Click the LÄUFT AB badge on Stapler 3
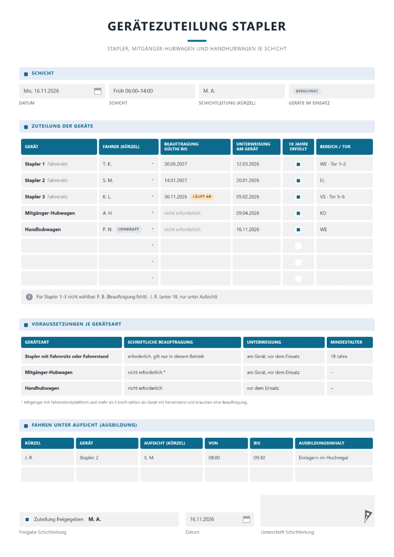 point(202,197)
